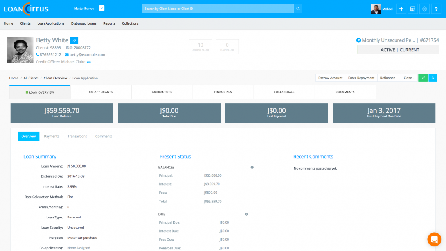Click the blue broadcast icon near Close
This screenshot has width=446, height=251.
[433, 78]
